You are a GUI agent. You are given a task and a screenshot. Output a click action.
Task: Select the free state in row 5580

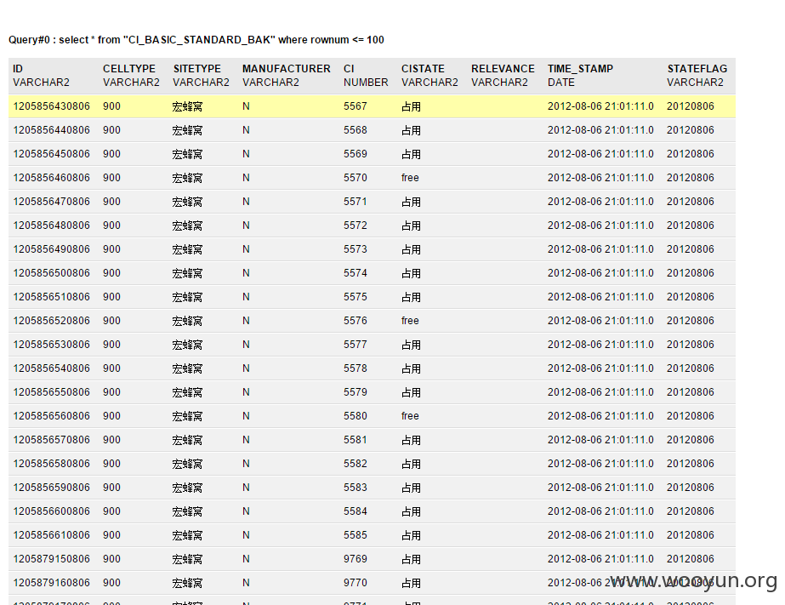[410, 416]
